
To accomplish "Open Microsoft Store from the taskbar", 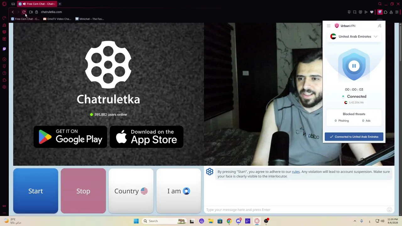I will 220,221.
